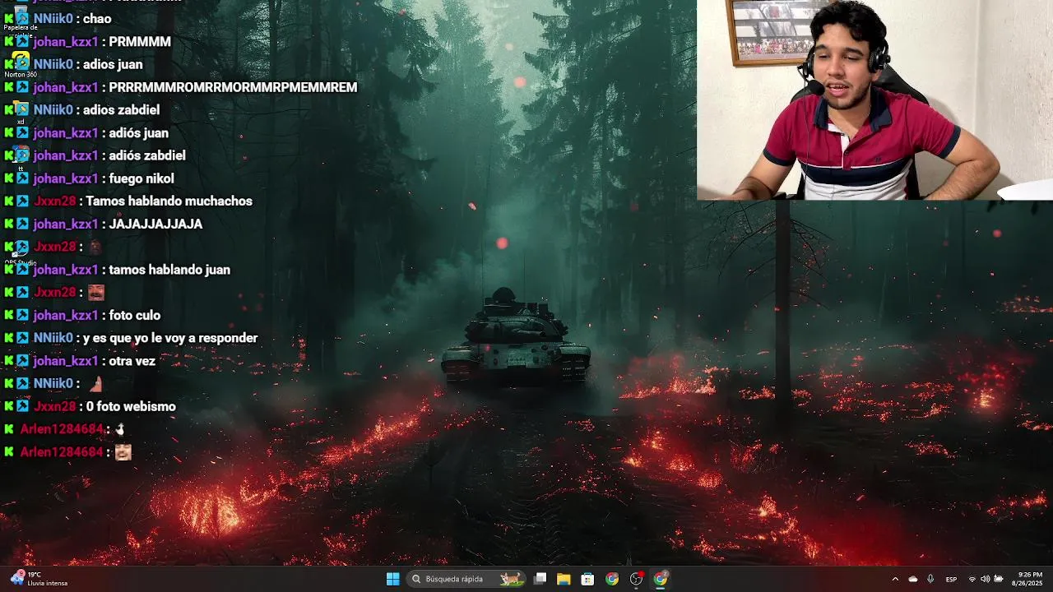Click the message 'PRMMMM'
Viewport: 1053px width, 592px height.
(x=140, y=42)
